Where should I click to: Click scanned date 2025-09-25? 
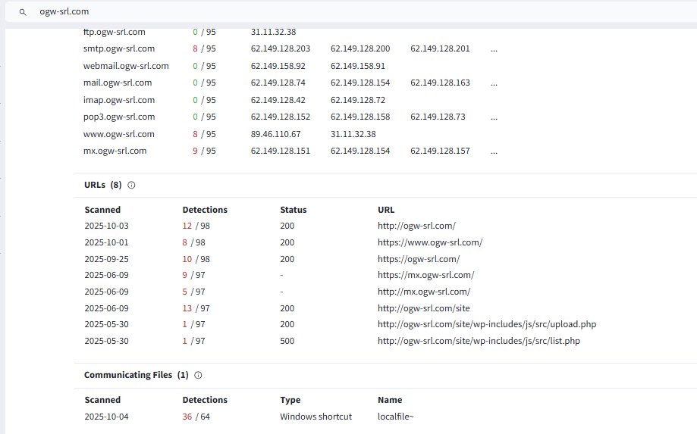[x=107, y=259]
